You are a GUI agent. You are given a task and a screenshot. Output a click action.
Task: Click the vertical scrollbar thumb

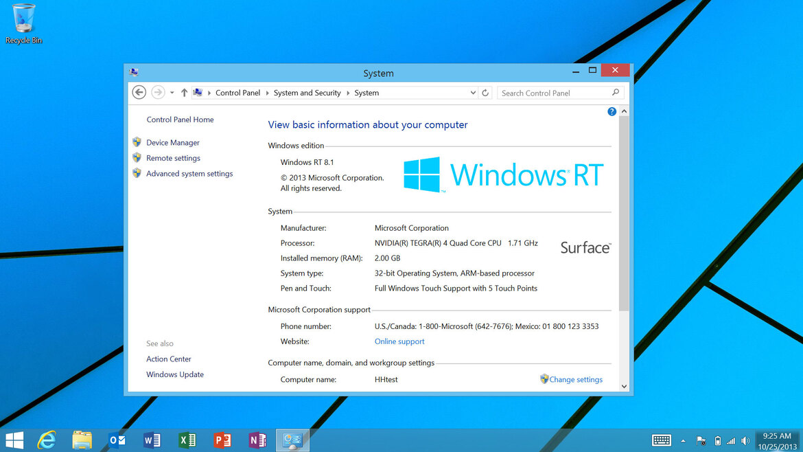[624, 213]
